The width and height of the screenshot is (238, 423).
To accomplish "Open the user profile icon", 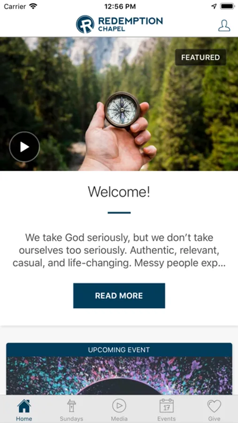I will pos(224,26).
